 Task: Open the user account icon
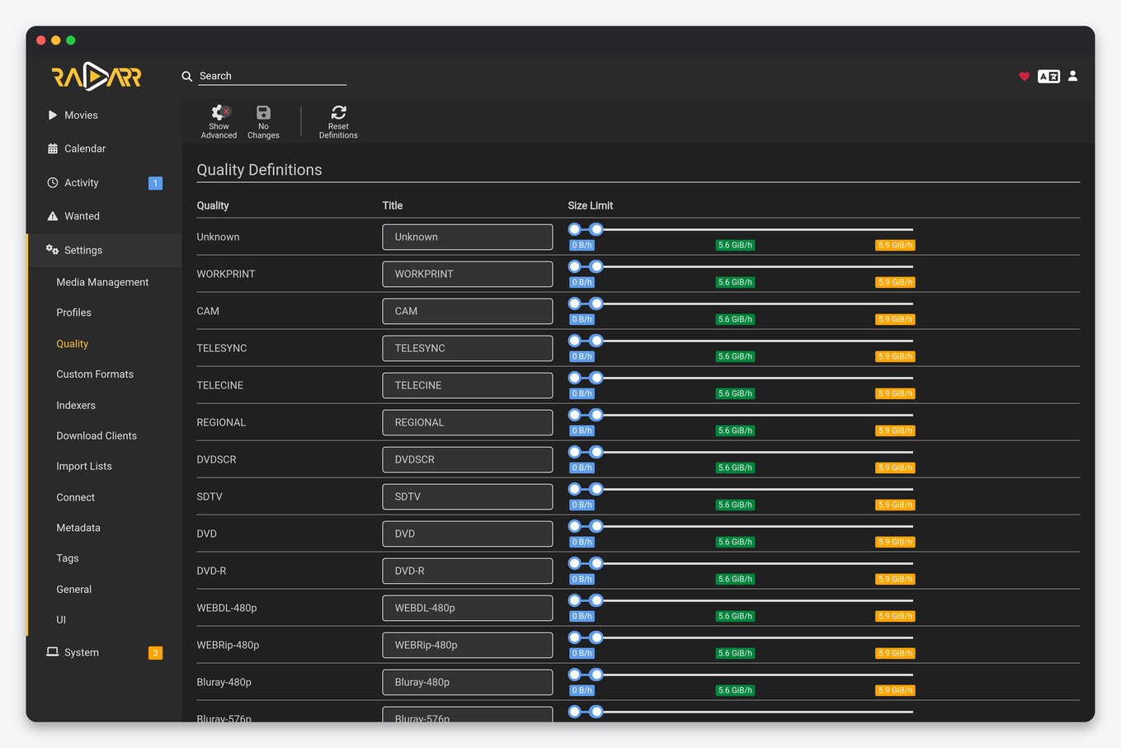click(x=1073, y=76)
